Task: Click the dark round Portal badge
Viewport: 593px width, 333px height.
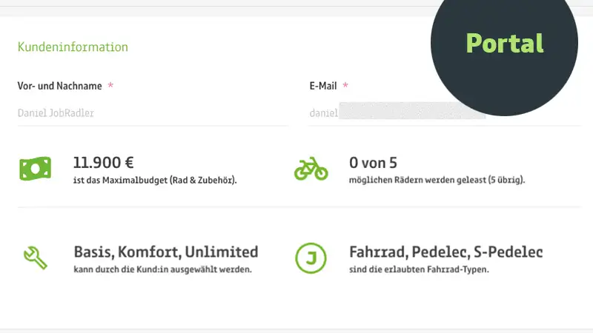Action: click(x=504, y=44)
